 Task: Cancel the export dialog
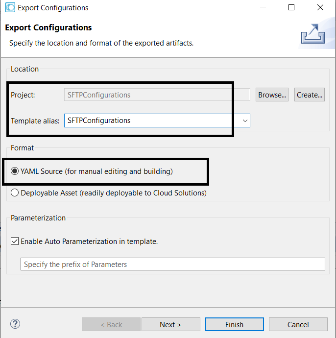click(298, 324)
